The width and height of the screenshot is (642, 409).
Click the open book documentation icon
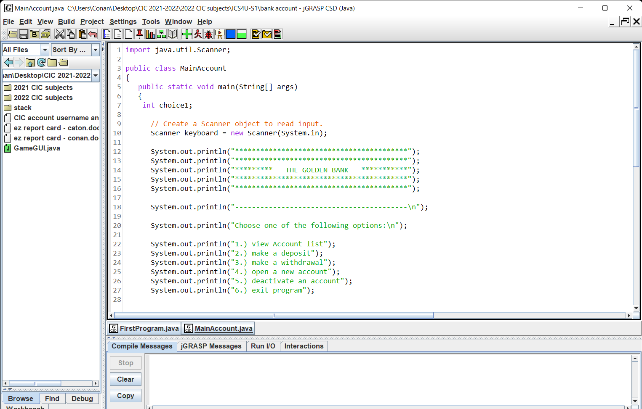(173, 34)
